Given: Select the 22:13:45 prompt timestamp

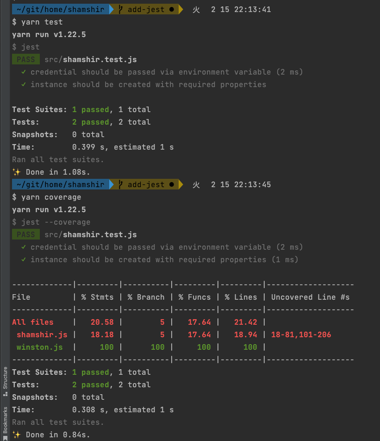Looking at the screenshot, I should [x=252, y=185].
